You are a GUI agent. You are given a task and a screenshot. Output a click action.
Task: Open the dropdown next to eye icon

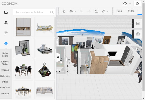[x=75, y=11]
